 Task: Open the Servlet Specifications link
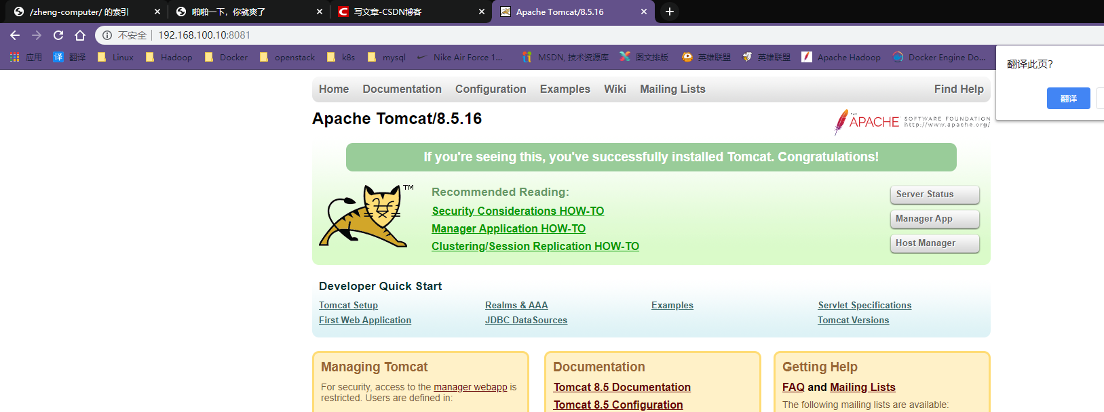(x=864, y=306)
